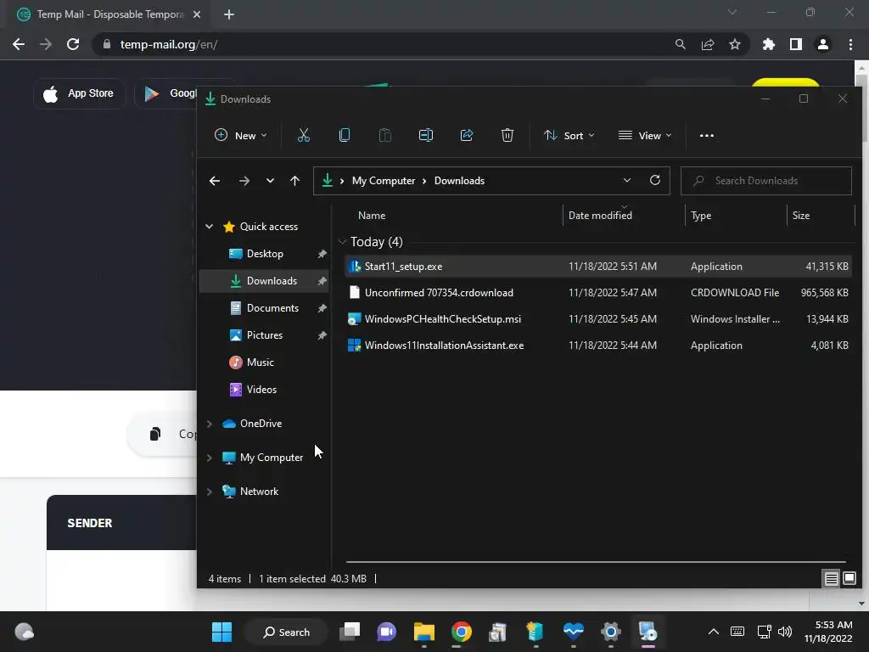Go back in File Explorer navigation

tap(215, 181)
